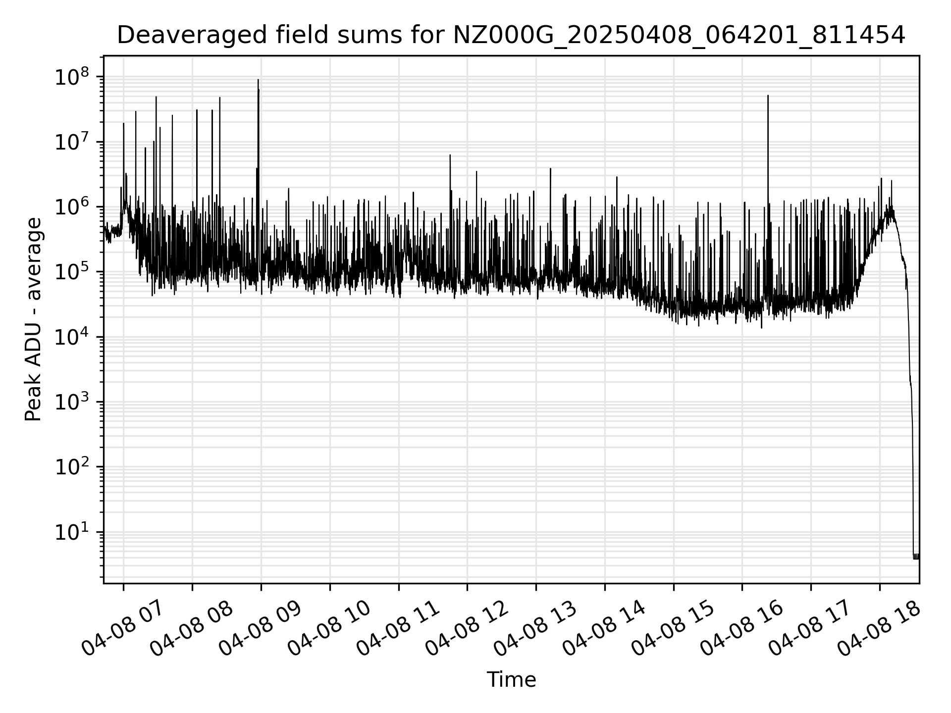
Task: Click the x-axis tick label '04-08 12'
Action: (x=466, y=629)
